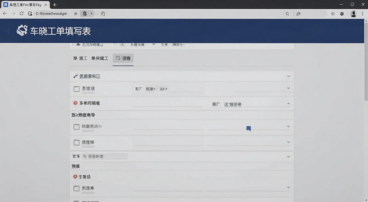Click the middle input line in the blue-marker row
The image size is (368, 202).
point(168,127)
